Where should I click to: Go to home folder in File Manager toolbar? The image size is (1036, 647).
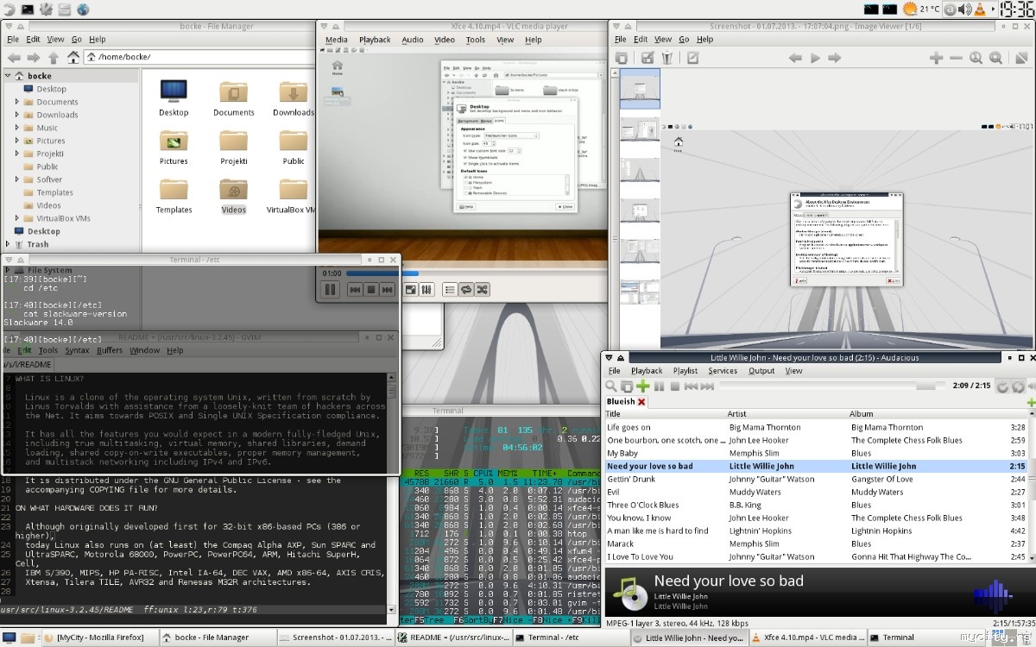click(73, 58)
